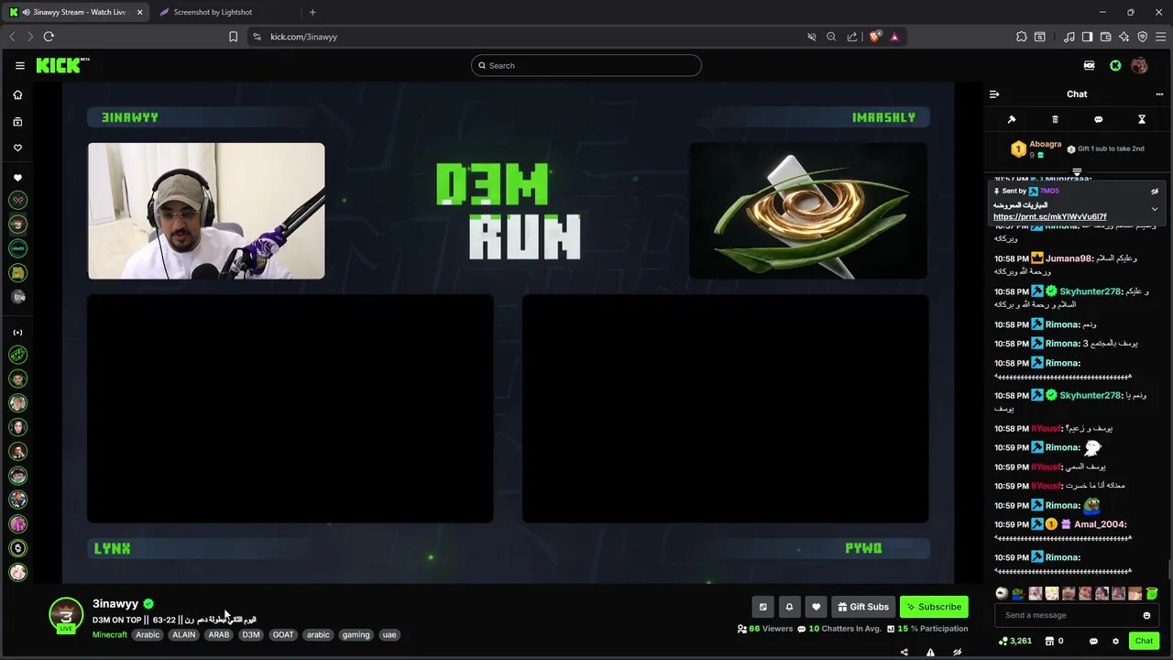Screen dimensions: 1173x660
Task: Click the ALAIN tag
Action: (184, 634)
